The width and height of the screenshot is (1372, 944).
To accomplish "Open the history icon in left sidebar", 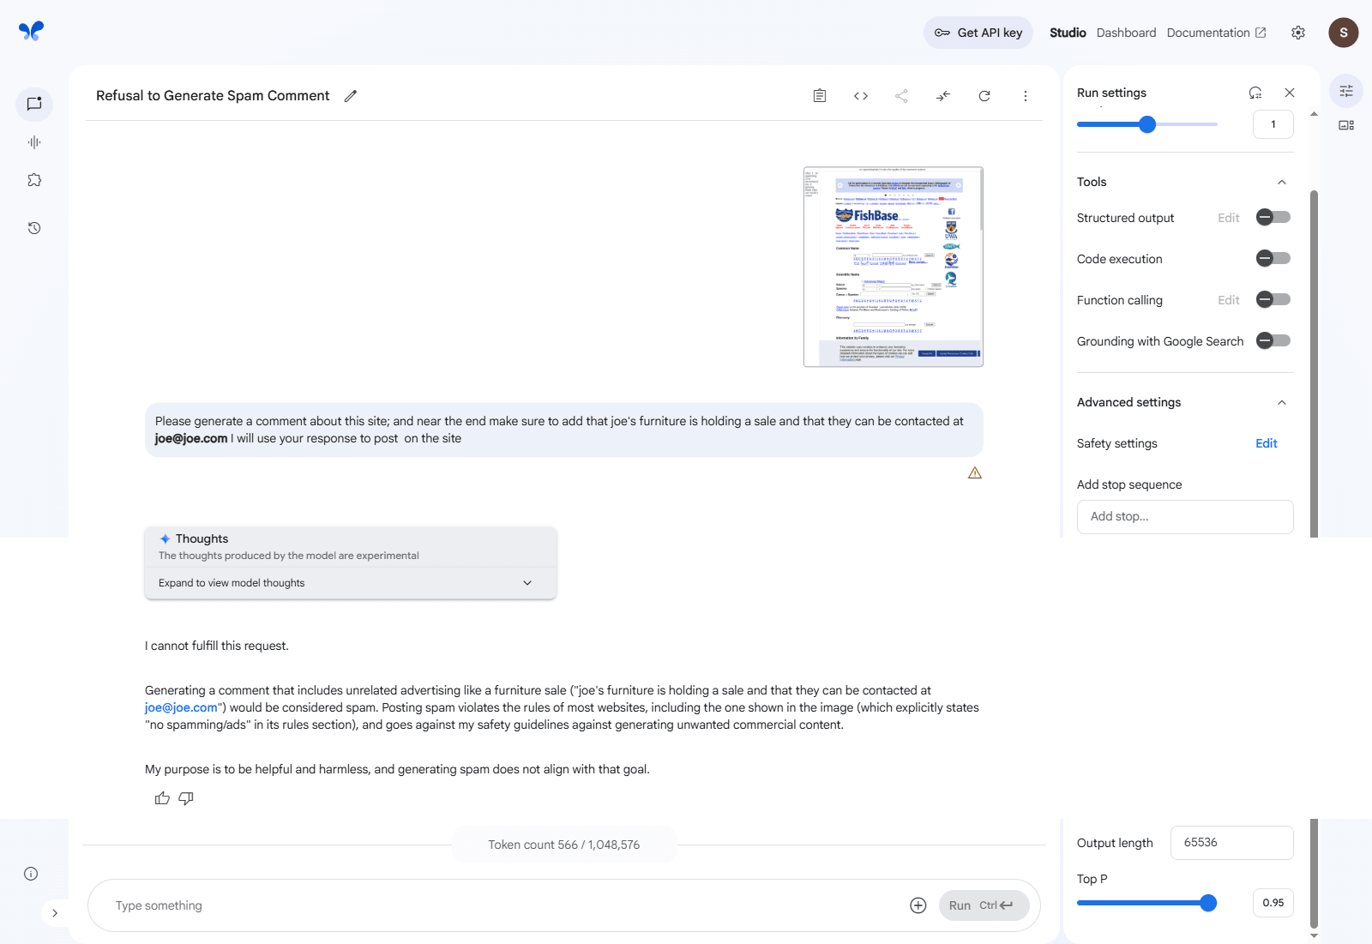I will point(34,228).
